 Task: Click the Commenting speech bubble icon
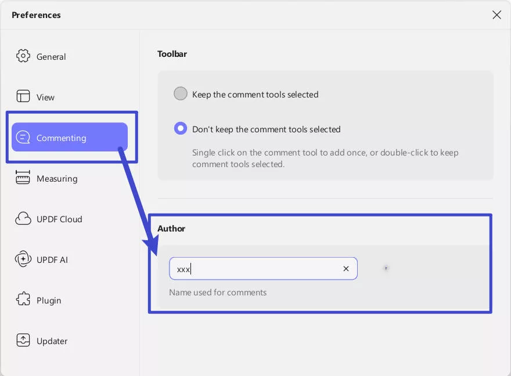23,138
